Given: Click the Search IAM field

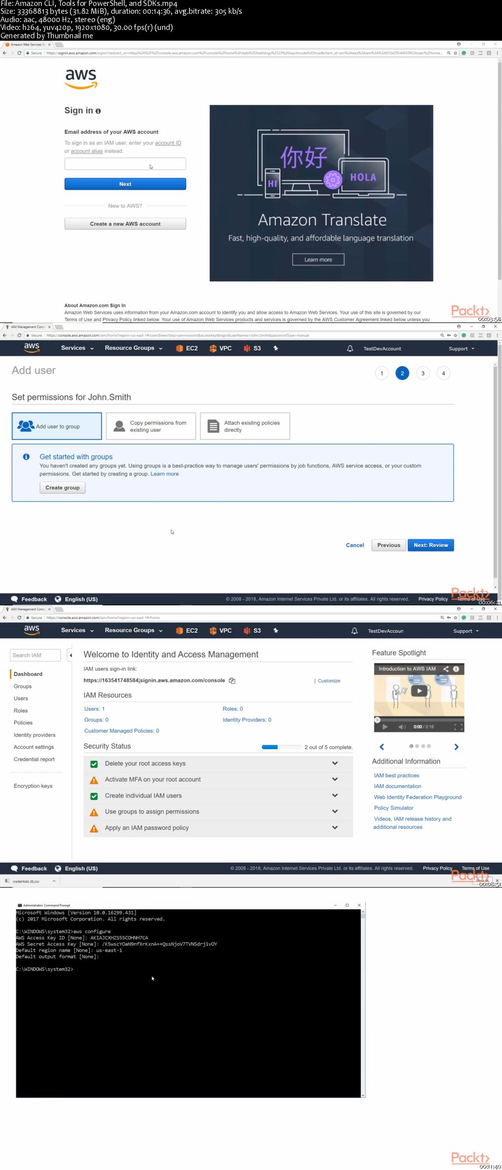Looking at the screenshot, I should click(35, 655).
